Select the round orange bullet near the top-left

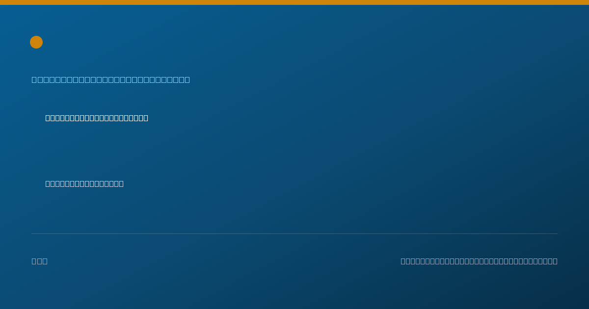click(x=36, y=42)
